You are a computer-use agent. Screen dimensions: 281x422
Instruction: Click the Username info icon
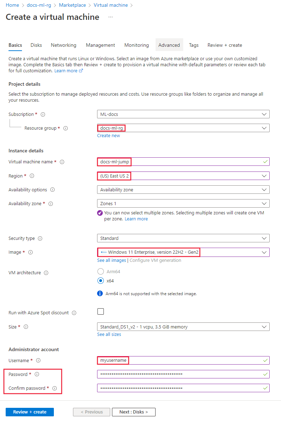(38, 360)
